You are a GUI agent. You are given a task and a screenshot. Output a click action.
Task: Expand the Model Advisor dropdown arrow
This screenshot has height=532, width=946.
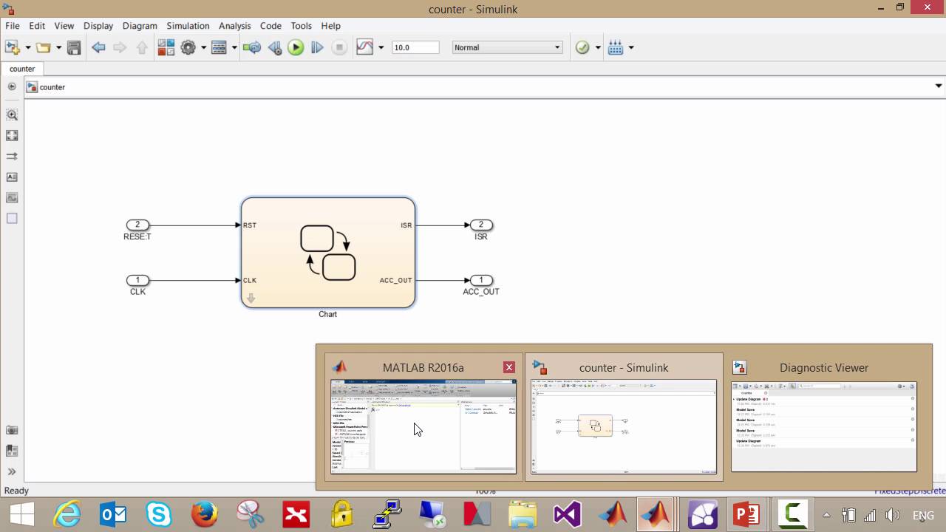click(x=598, y=47)
